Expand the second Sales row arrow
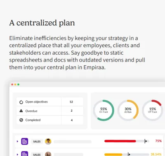This screenshot has width=165, height=156. [x=17, y=154]
